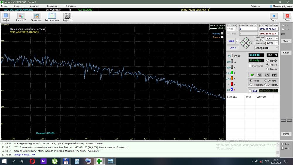Image resolution: width=293 pixels, height=165 pixels.
Task: Enable the Grid checkbox
Action: coord(250,91)
